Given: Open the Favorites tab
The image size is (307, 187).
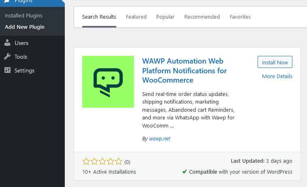Looking at the screenshot, I should [240, 17].
